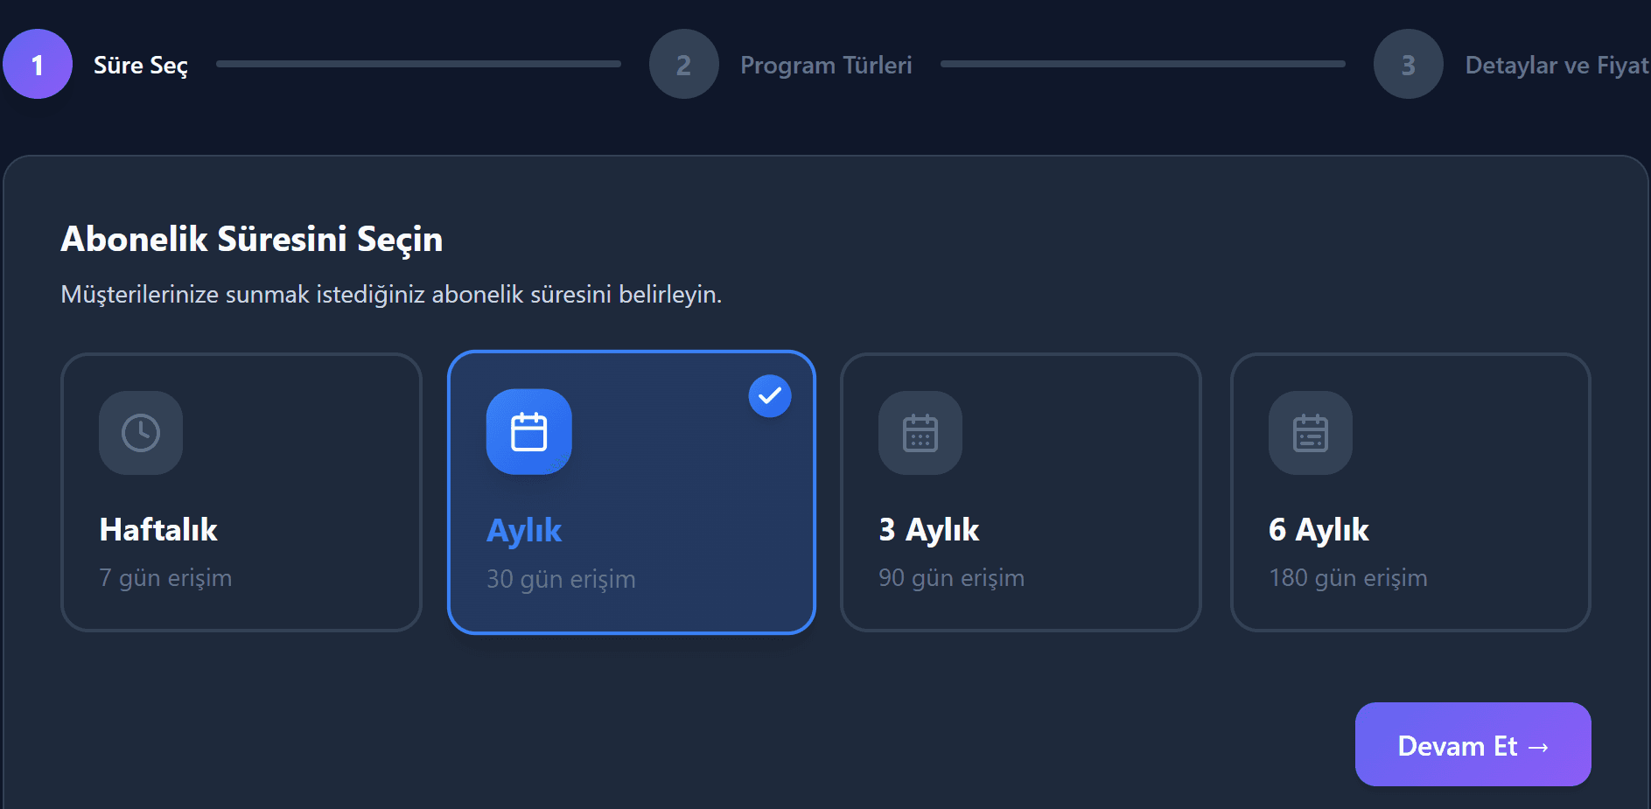Viewport: 1651px width, 809px height.
Task: Click the step 3 circle
Action: pyautogui.click(x=1409, y=64)
